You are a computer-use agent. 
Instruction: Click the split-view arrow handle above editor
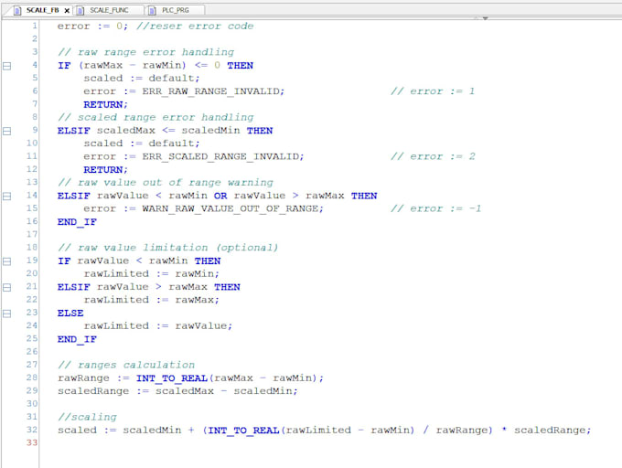coord(485,18)
